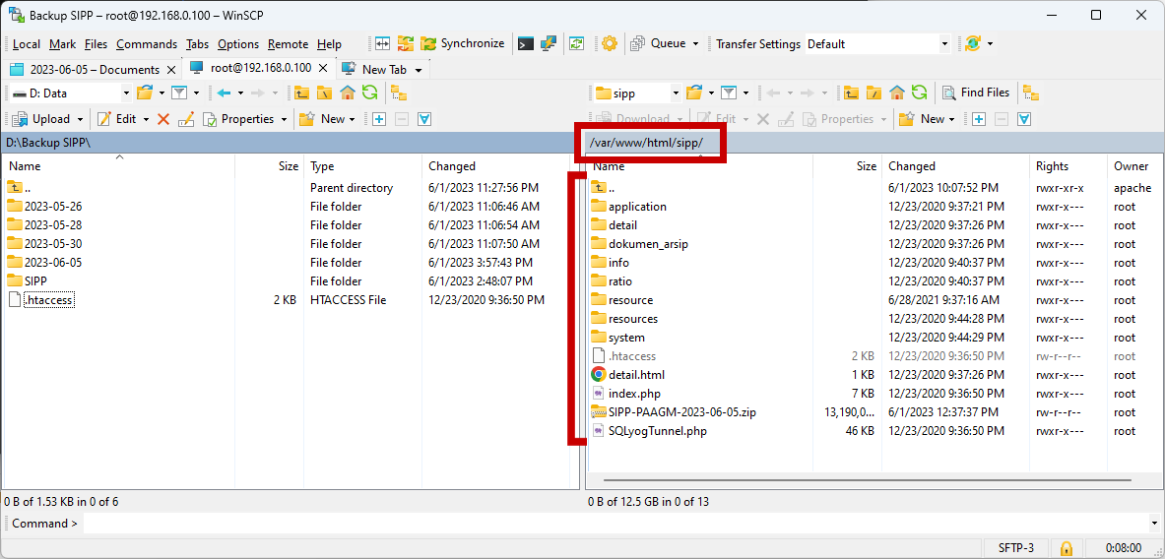The height and width of the screenshot is (559, 1165).
Task: Open the lock encryption status icon
Action: (1067, 548)
